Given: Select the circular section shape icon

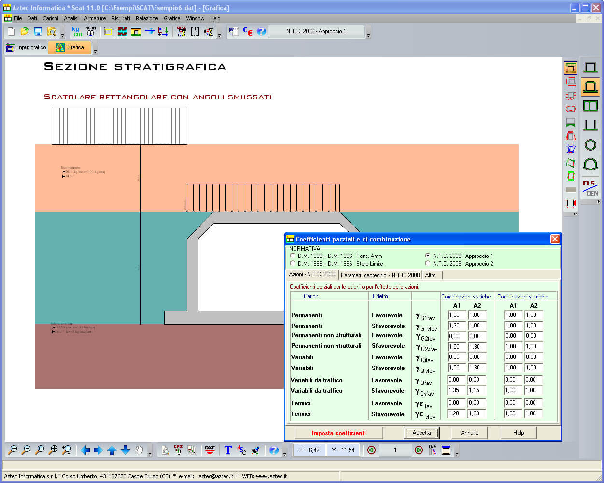Looking at the screenshot, I should coord(590,144).
